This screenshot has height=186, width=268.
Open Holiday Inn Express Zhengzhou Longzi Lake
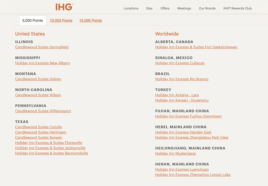point(193,175)
